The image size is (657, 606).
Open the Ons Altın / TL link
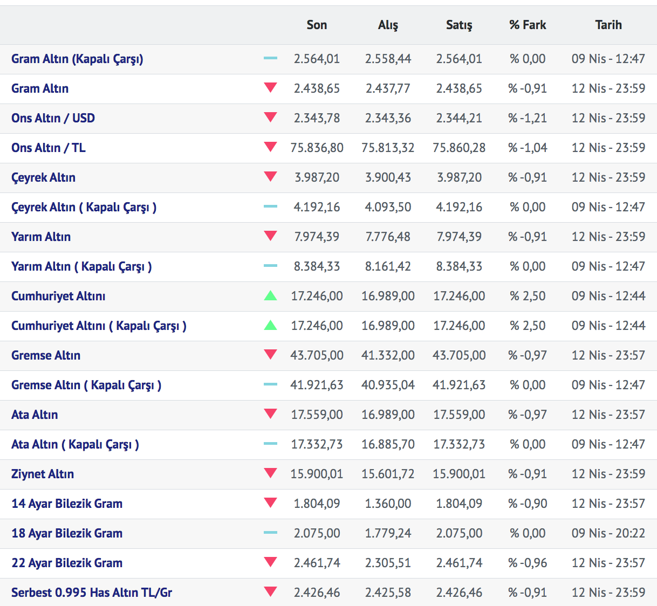click(49, 148)
